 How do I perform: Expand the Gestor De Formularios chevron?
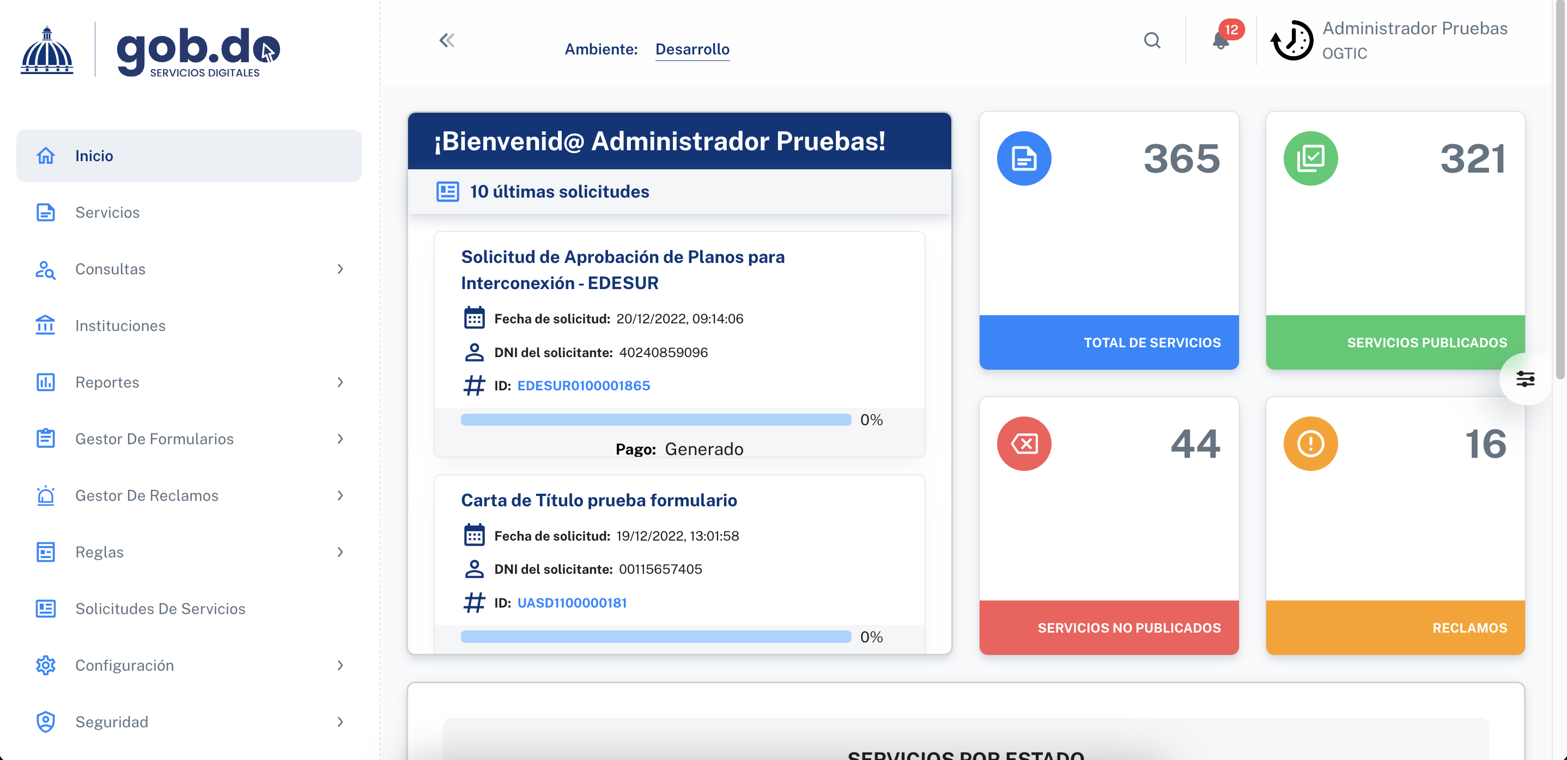340,438
